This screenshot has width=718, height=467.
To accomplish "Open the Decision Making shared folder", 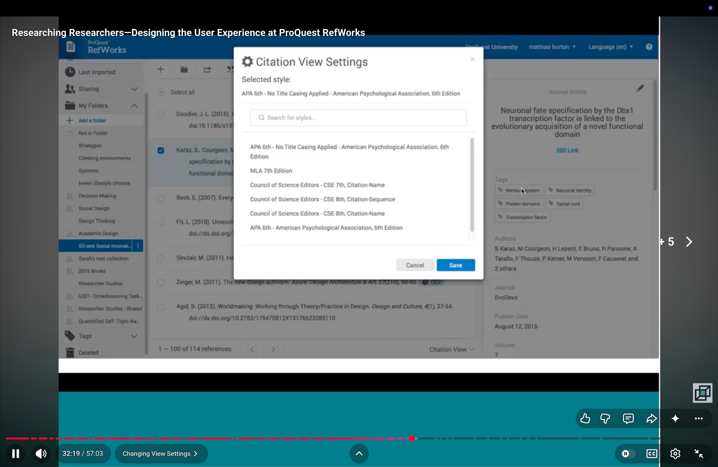I will coord(97,196).
